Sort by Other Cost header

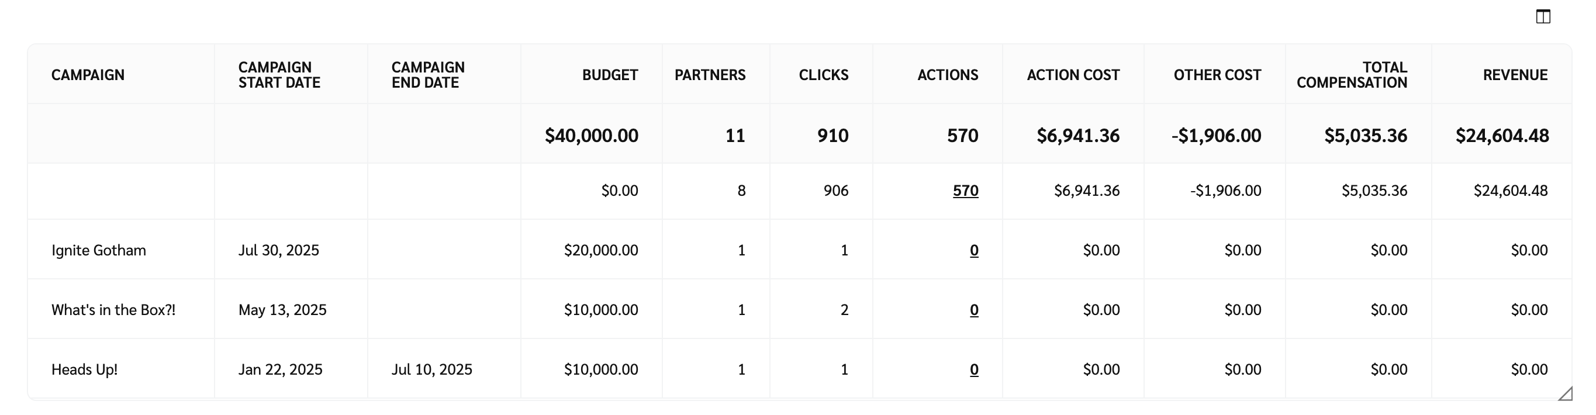point(1217,75)
